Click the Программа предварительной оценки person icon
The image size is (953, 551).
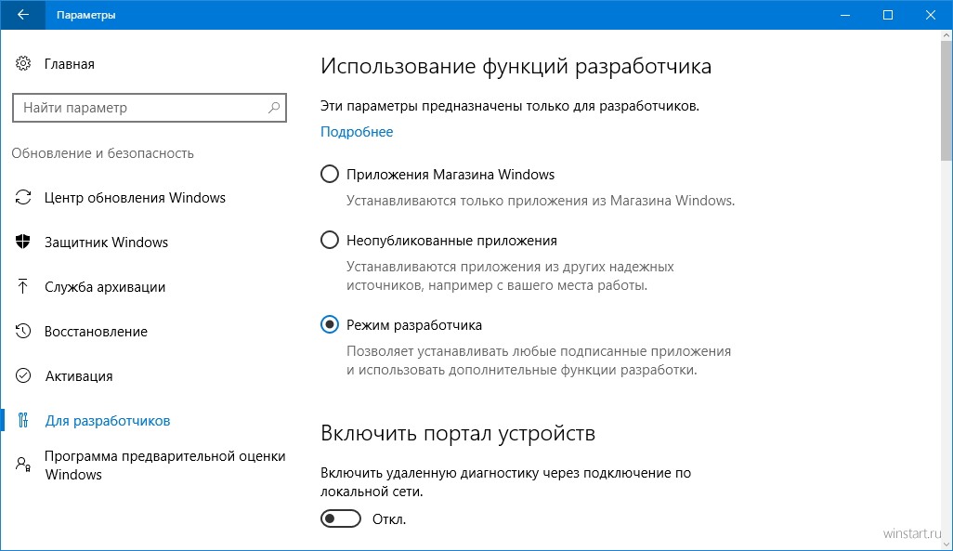(x=23, y=465)
